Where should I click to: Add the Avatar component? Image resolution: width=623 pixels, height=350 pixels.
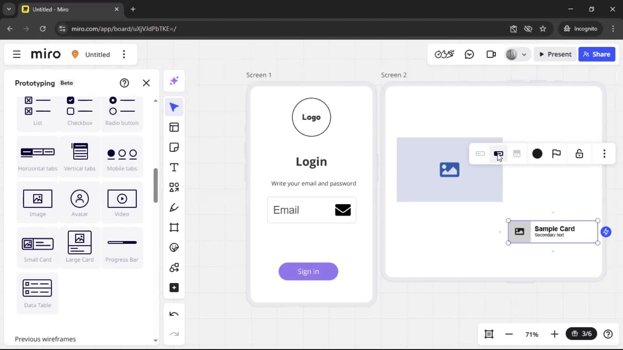click(80, 203)
